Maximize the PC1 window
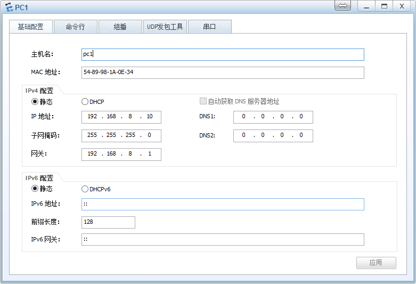416x284 pixels. (x=384, y=6)
